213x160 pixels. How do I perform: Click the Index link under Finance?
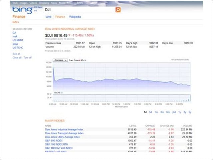pyautogui.click(x=16, y=22)
